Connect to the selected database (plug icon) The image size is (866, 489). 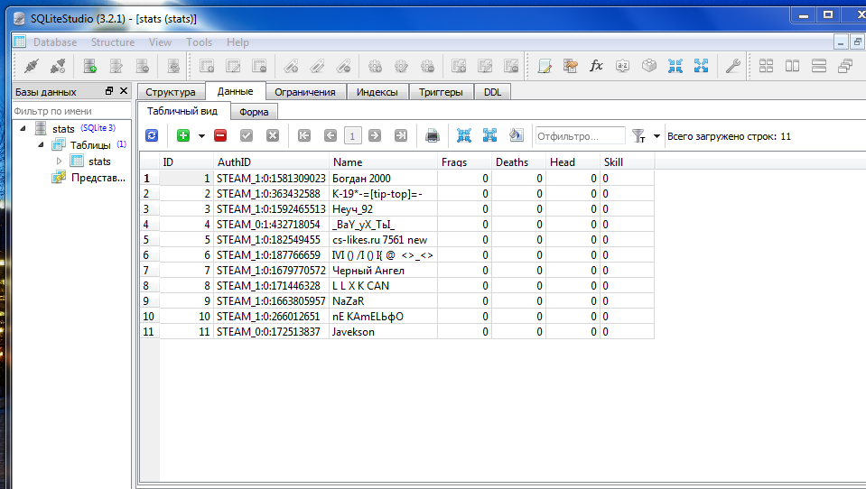click(32, 66)
